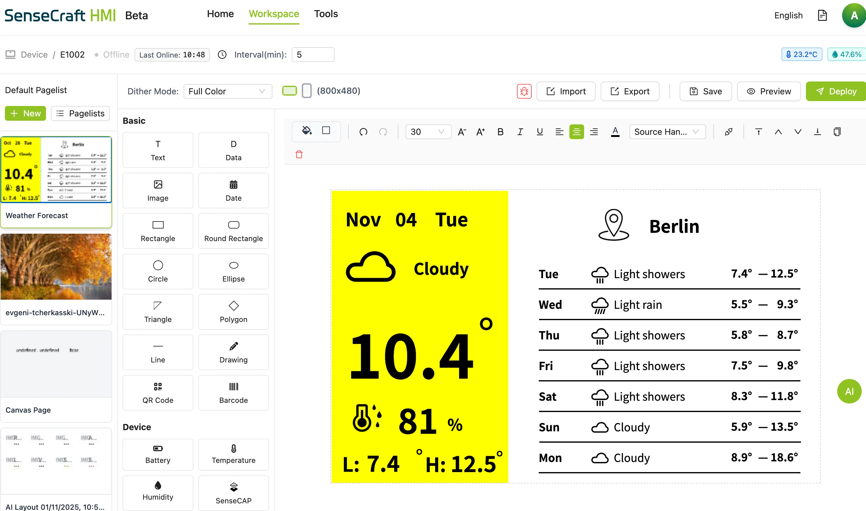Click the link binding icon
866x511 pixels.
728,132
